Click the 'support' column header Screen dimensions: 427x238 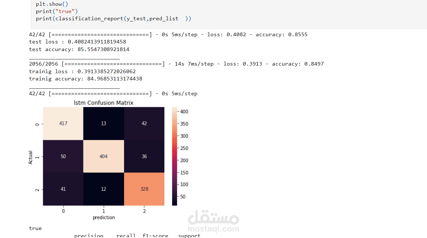(189, 235)
